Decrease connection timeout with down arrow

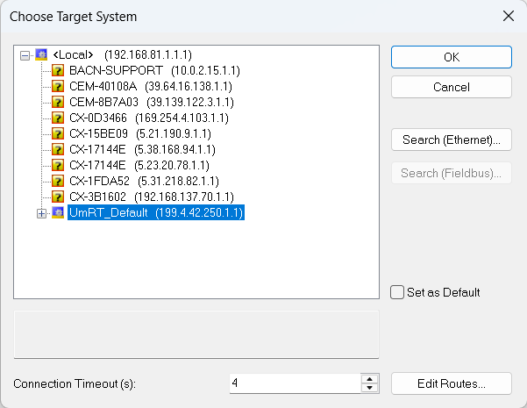click(370, 388)
